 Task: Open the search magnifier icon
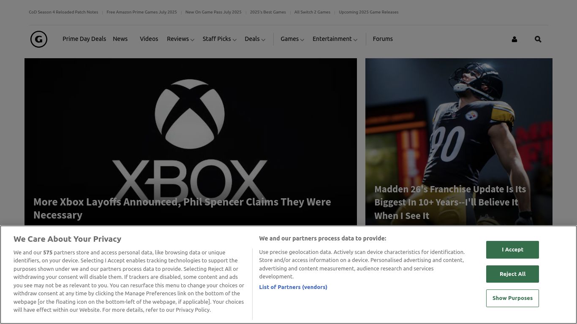pyautogui.click(x=538, y=39)
